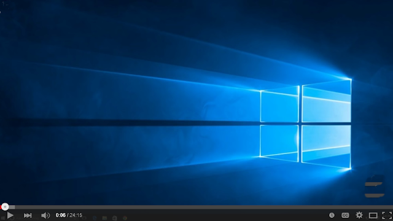The image size is (393, 221).
Task: Click the white scrubber handle on progress bar
Action: (x=5, y=207)
